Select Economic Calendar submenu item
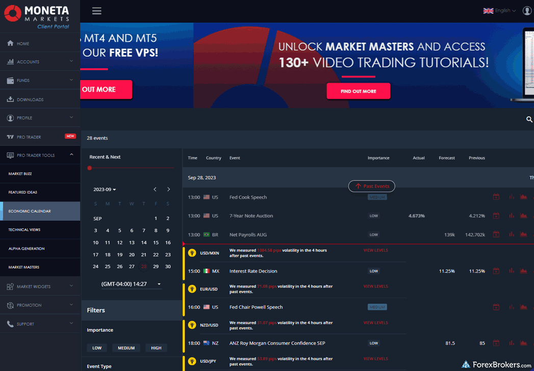 click(x=40, y=211)
